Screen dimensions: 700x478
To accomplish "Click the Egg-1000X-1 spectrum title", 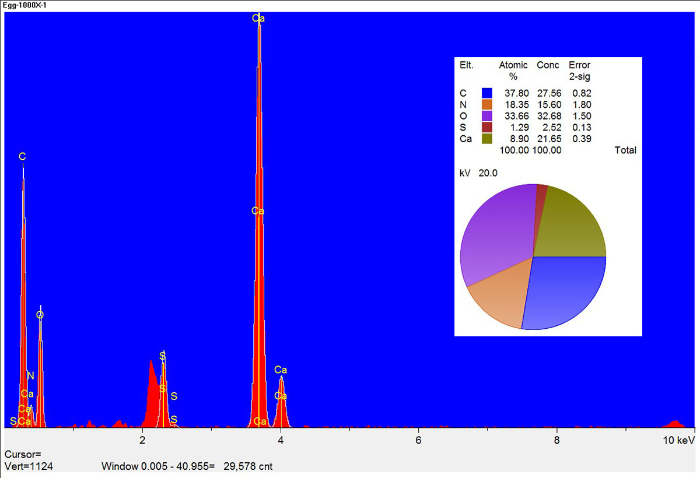I will click(24, 5).
